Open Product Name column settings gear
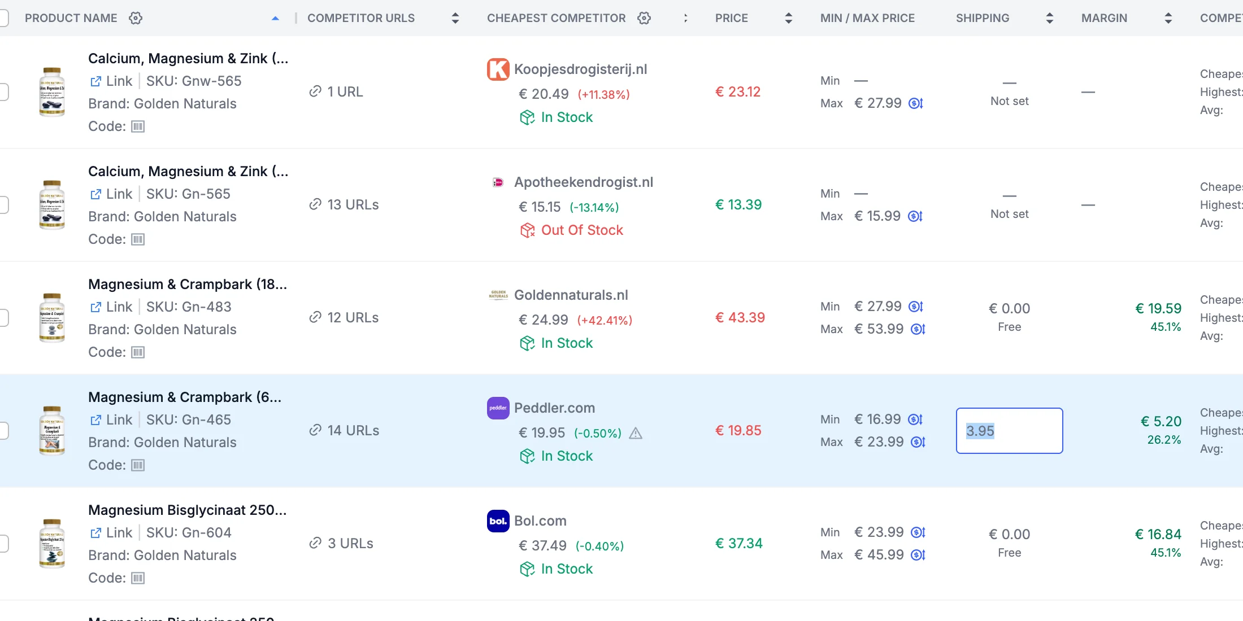The image size is (1243, 621). 136,18
